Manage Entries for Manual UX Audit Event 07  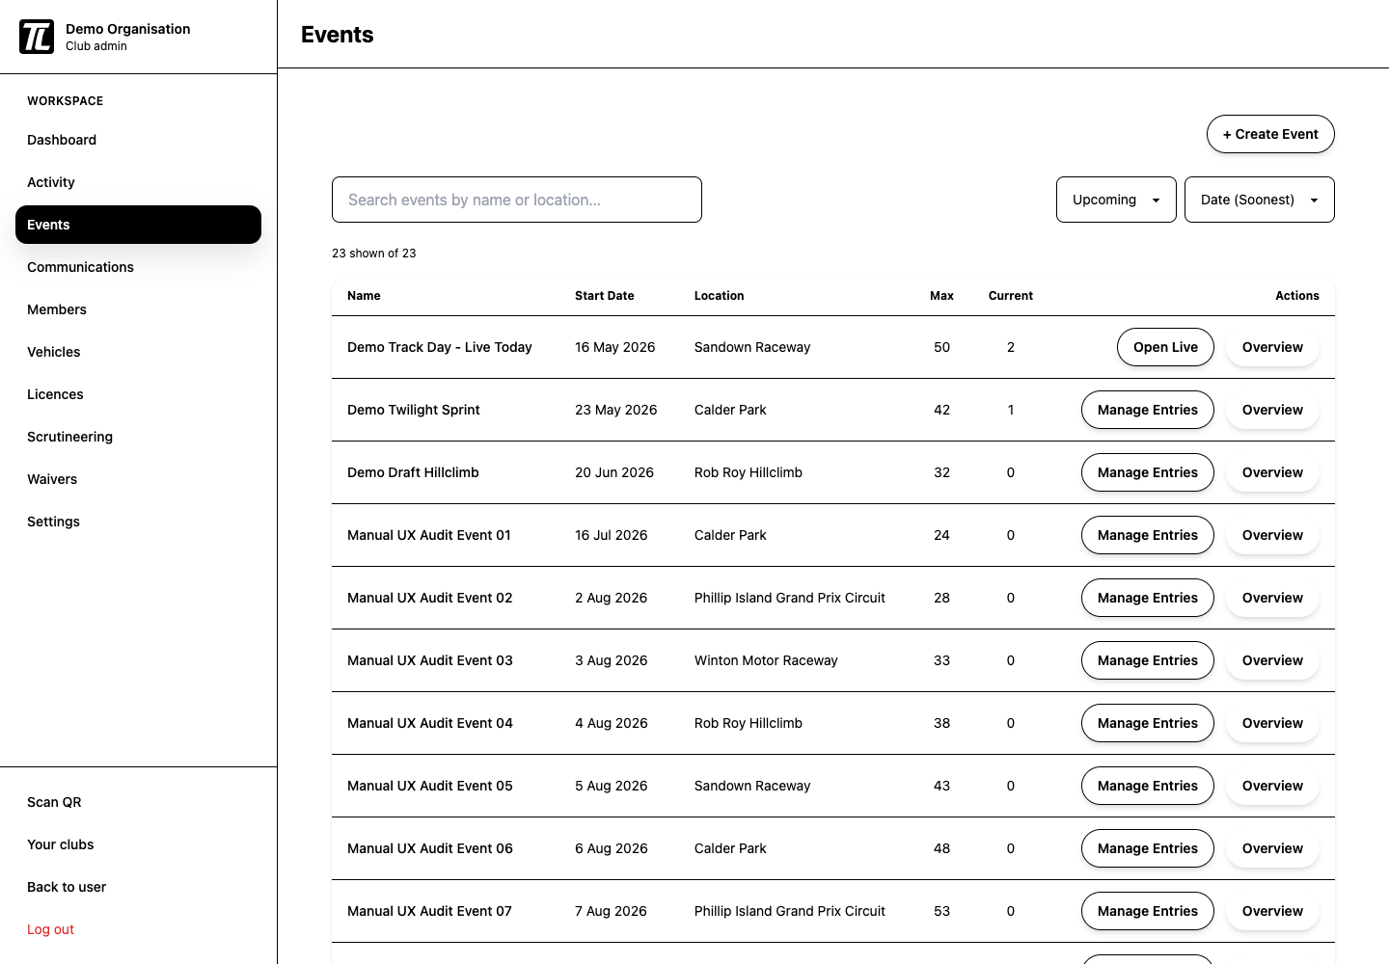tap(1148, 911)
